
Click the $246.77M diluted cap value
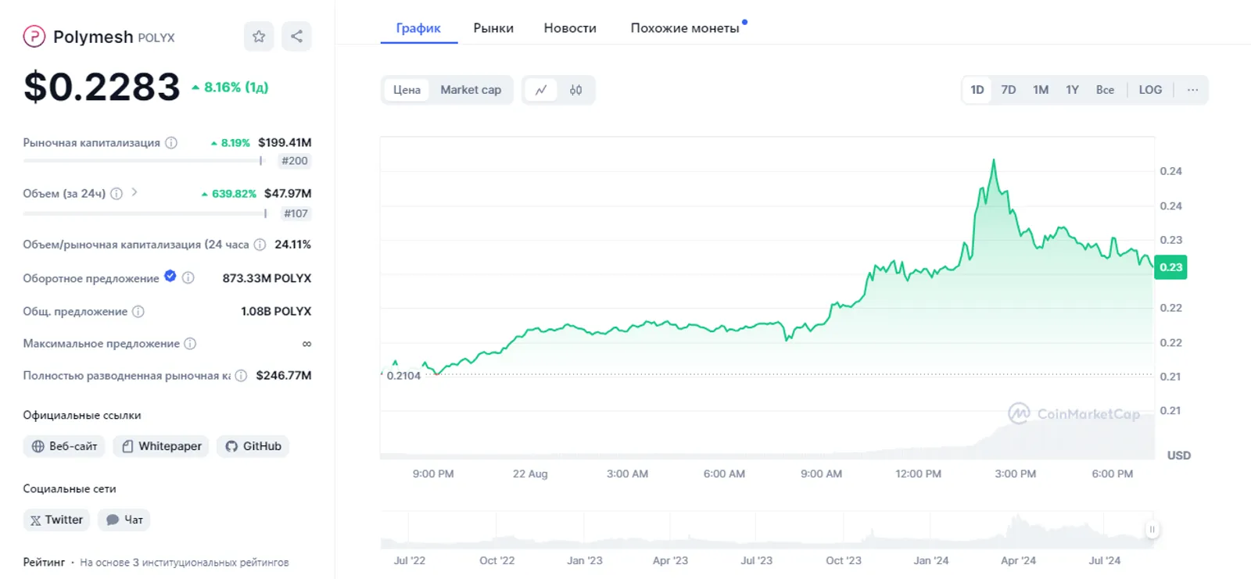pyautogui.click(x=284, y=376)
